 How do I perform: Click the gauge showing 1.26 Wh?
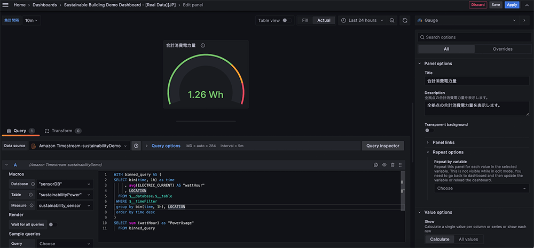206,78
